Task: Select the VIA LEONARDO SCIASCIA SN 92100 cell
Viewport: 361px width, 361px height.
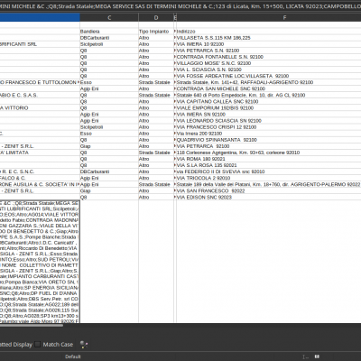Action: coord(269,121)
